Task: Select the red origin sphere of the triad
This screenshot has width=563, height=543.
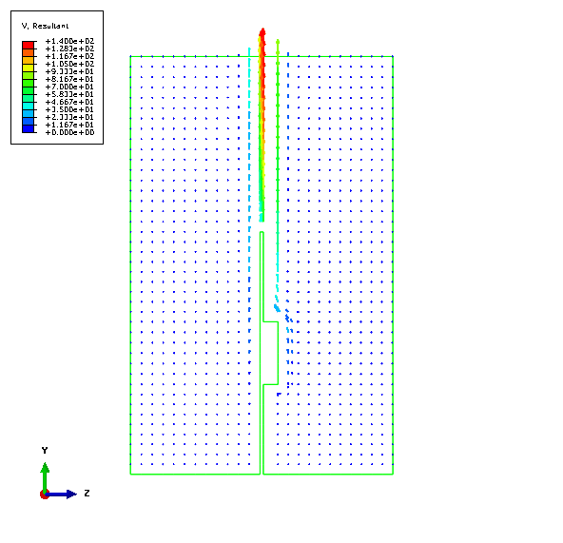Action: click(x=44, y=495)
